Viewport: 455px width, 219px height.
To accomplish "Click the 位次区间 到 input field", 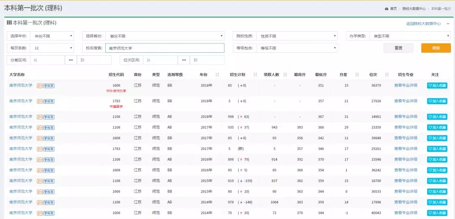I will click(207, 60).
